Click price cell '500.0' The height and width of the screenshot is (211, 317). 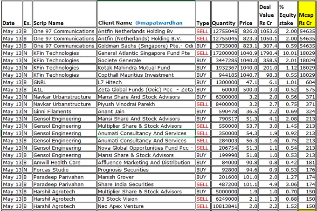(248, 90)
